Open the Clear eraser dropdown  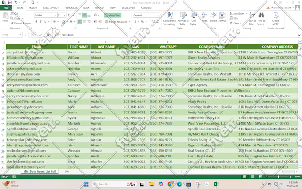tap(235, 23)
